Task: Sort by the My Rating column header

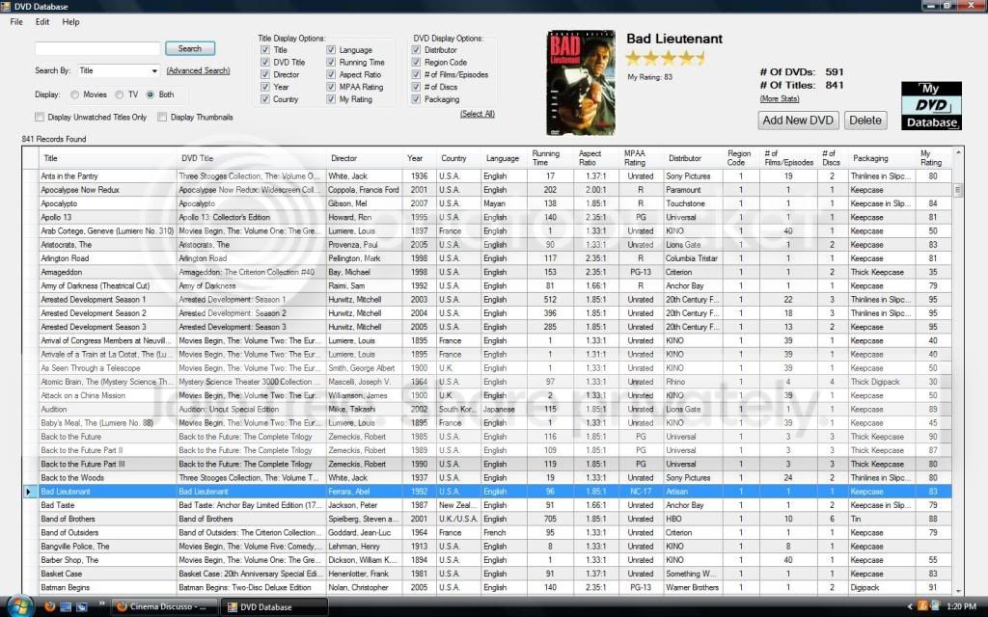Action: (931, 158)
